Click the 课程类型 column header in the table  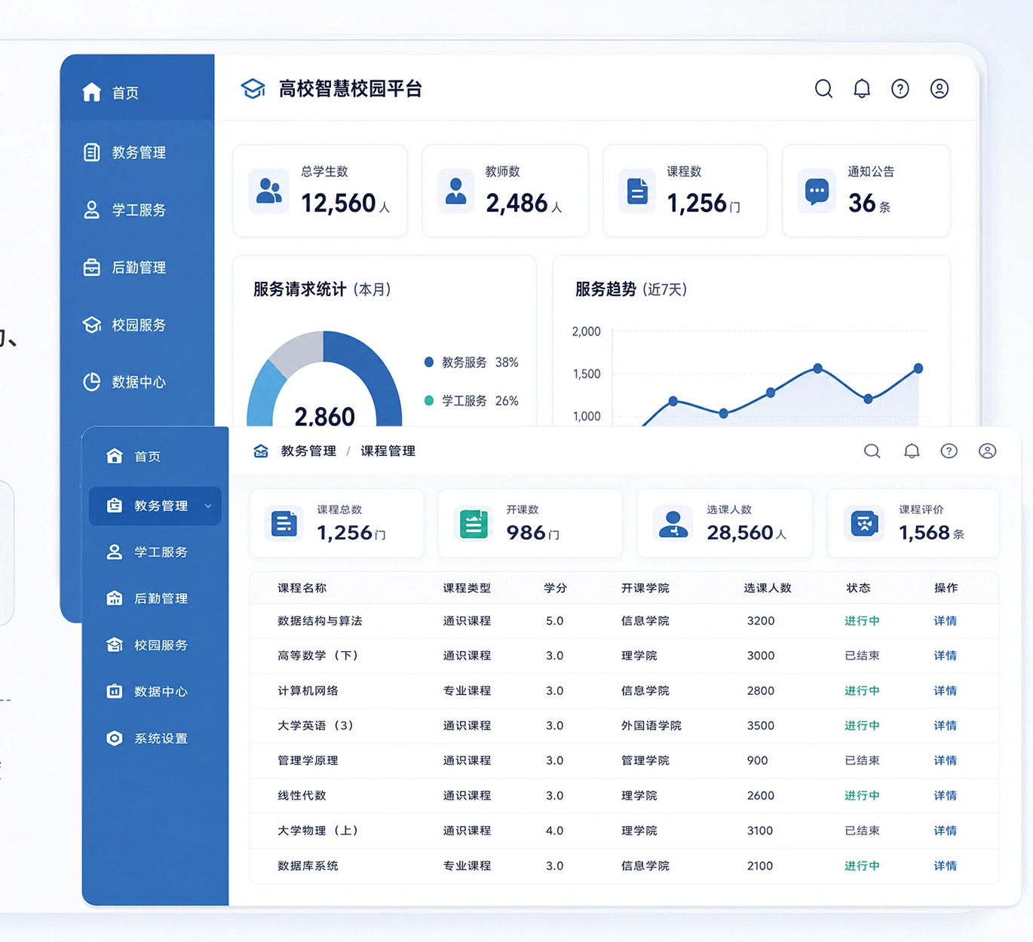(x=467, y=588)
